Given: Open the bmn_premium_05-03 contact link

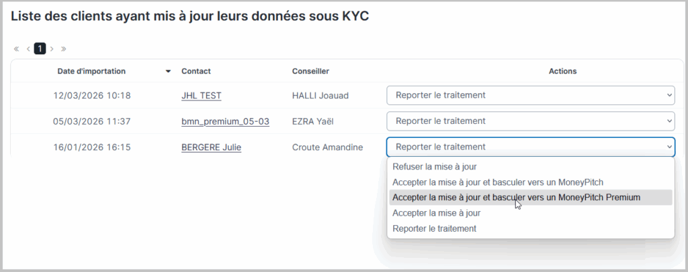Looking at the screenshot, I should click(225, 121).
